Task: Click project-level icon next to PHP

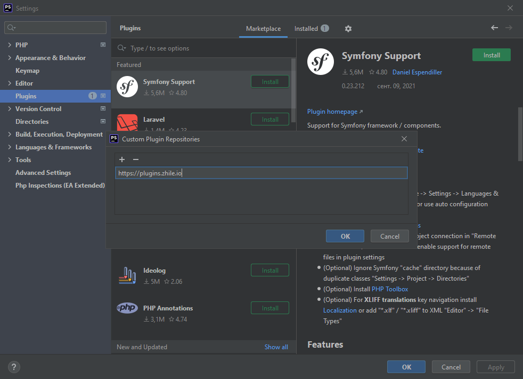Action: (x=103, y=45)
